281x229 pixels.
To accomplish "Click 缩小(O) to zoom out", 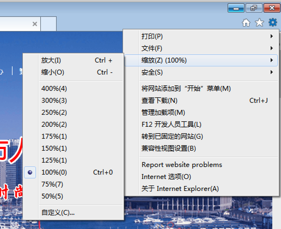I will pyautogui.click(x=53, y=72).
